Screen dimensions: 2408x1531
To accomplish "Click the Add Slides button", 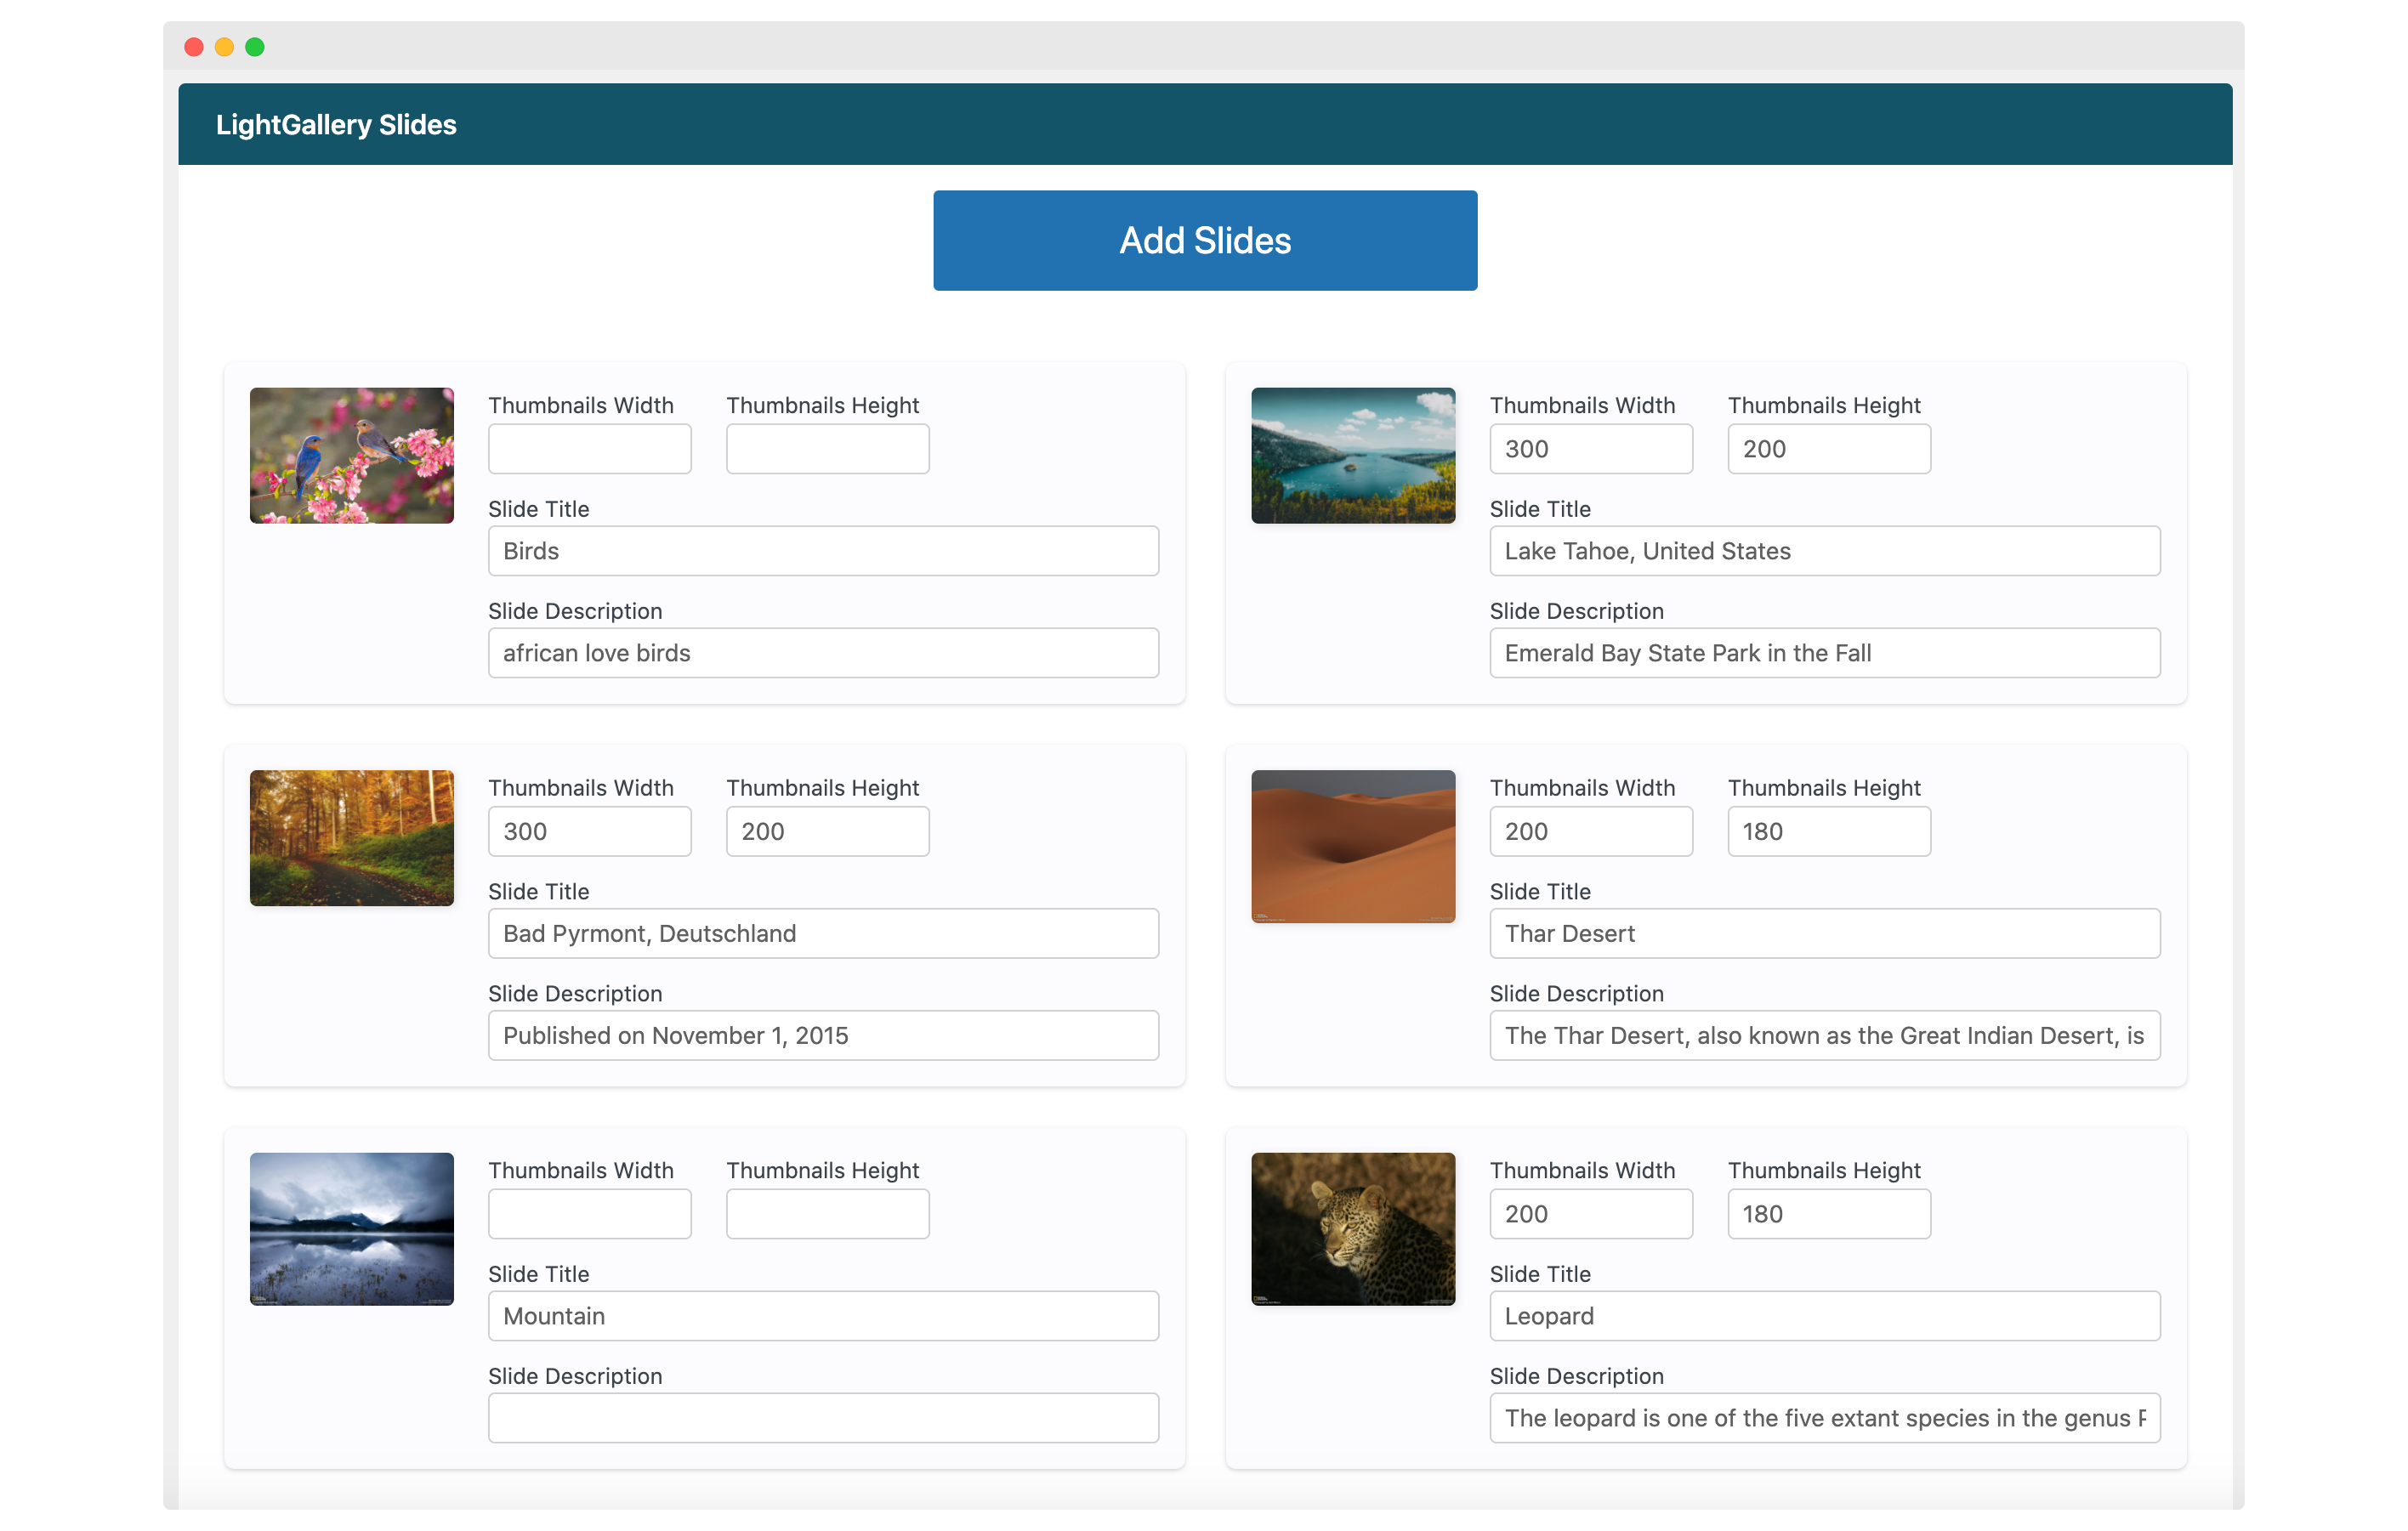I will (x=1204, y=240).
